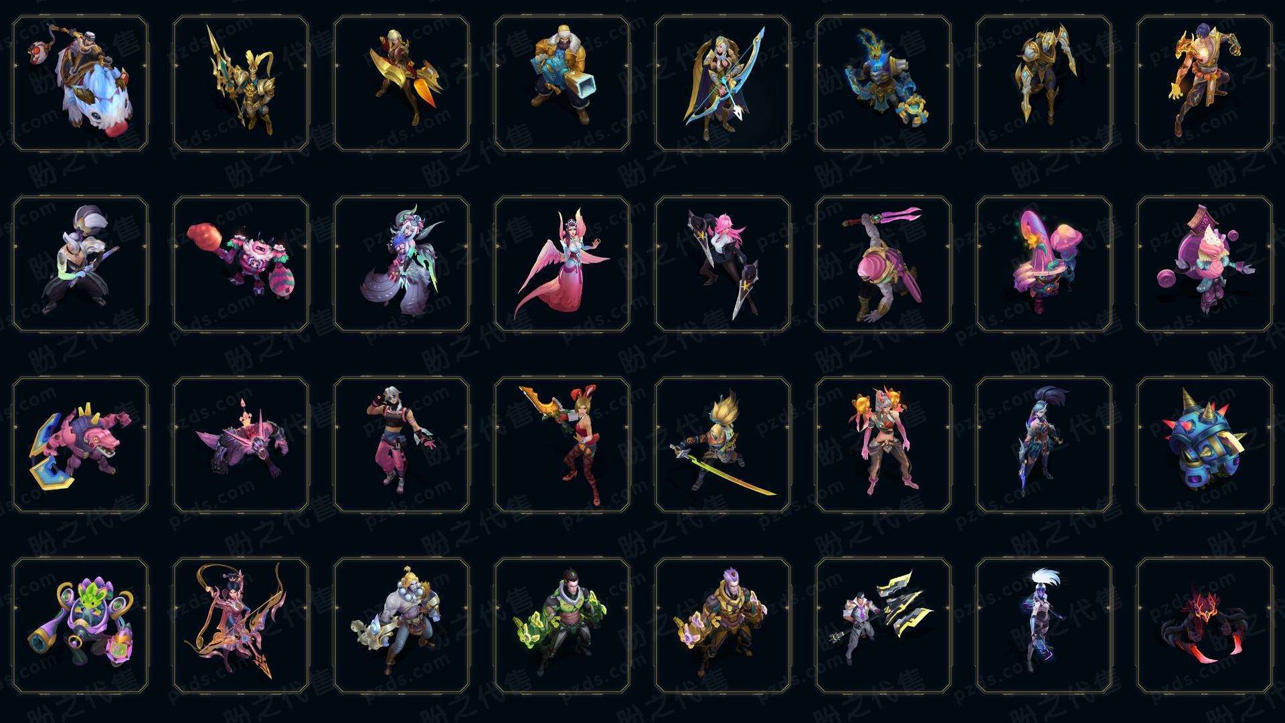Select the golden armored glowing-chest fighter
This screenshot has height=723, width=1285.
pyautogui.click(x=1205, y=84)
